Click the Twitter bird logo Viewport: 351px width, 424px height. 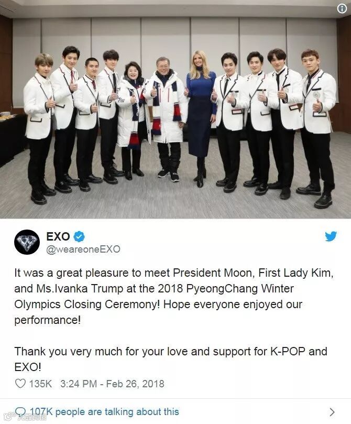(331, 236)
